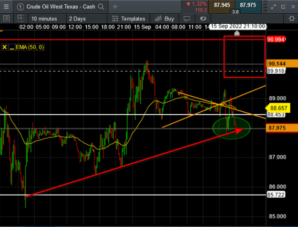This screenshot has width=298, height=227.
Task: Click the 86.000 price axis value
Action: point(277,187)
